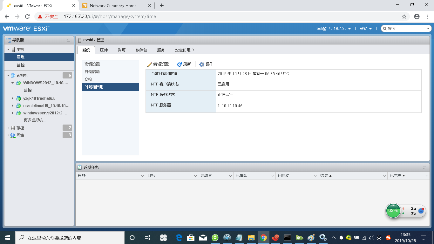
Task: Open a new browser tab
Action: [x=162, y=5]
